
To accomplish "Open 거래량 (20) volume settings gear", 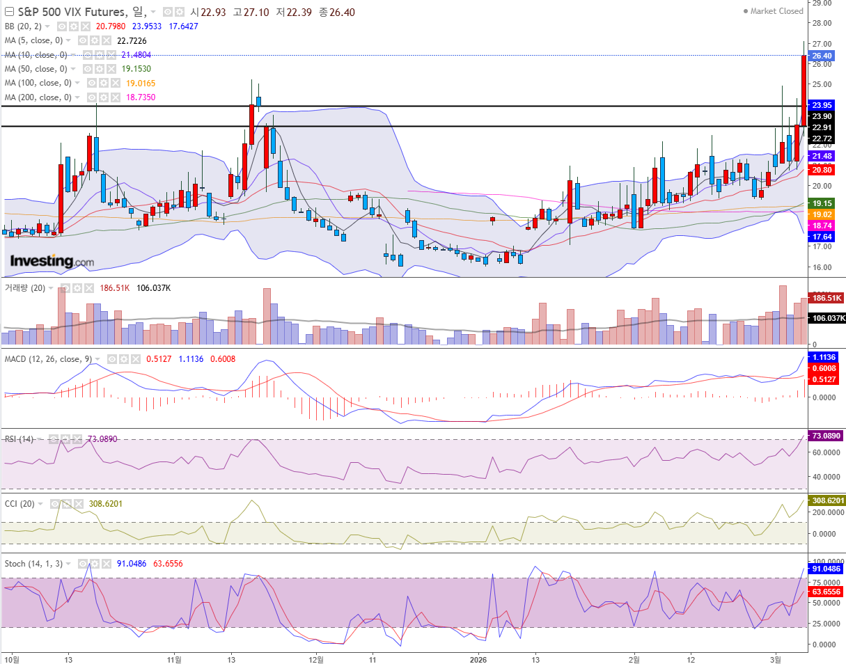I will [77, 288].
